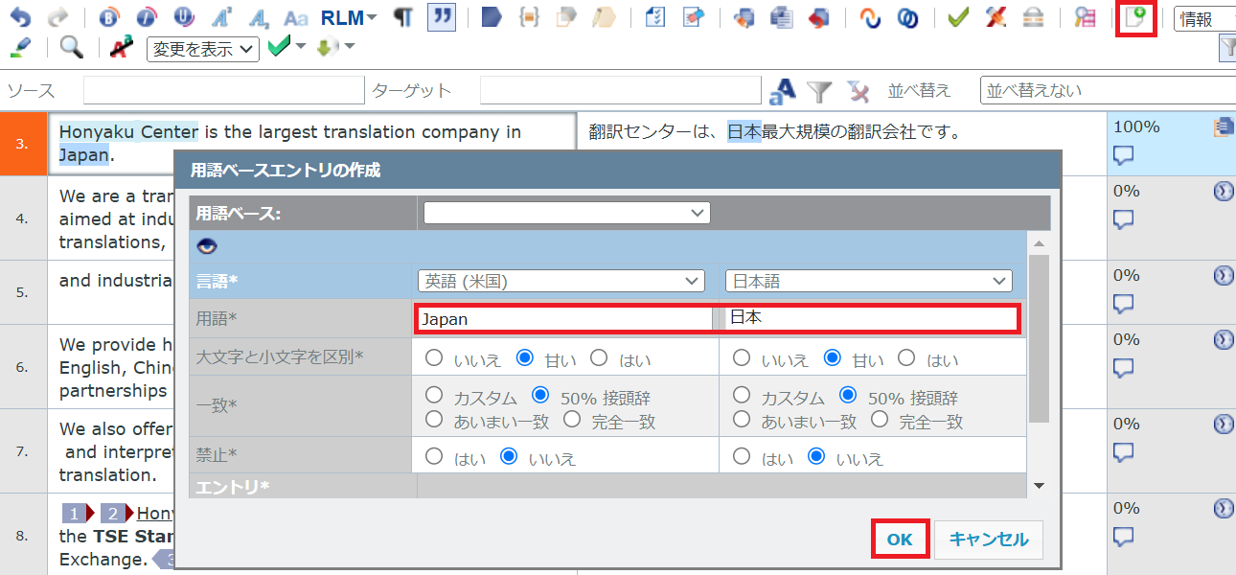Open the 並べ替えない sort menu
Screen dimensions: 1236x575
[x=1107, y=90]
